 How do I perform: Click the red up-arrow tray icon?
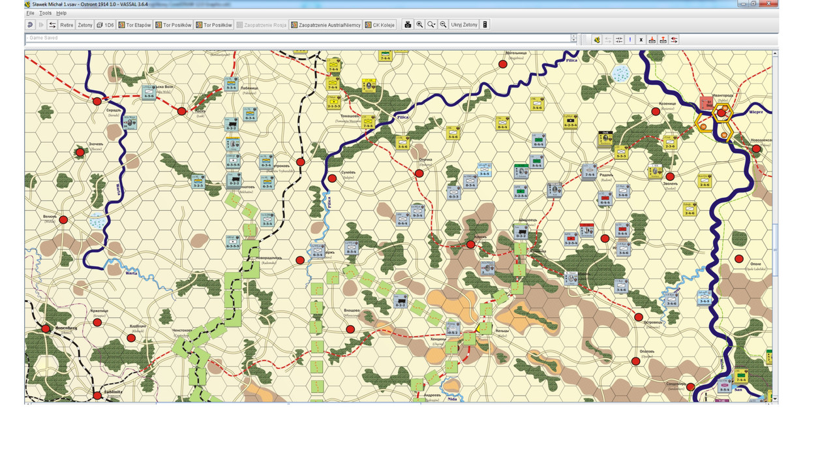(663, 40)
